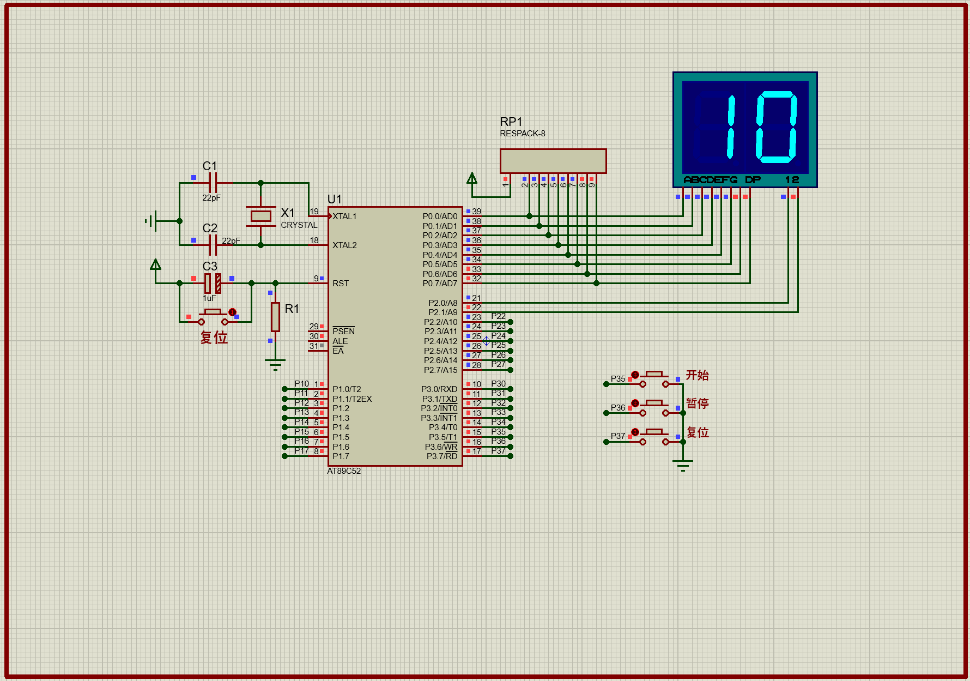Click the P17 terminal label left of U1
970x681 pixels.
tap(301, 451)
